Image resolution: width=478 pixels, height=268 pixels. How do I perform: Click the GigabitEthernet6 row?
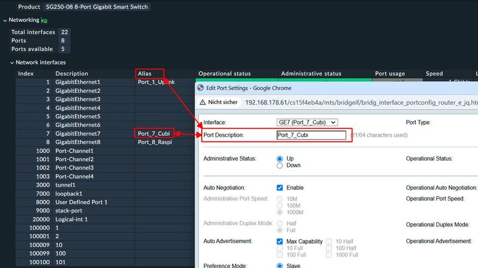(105, 125)
